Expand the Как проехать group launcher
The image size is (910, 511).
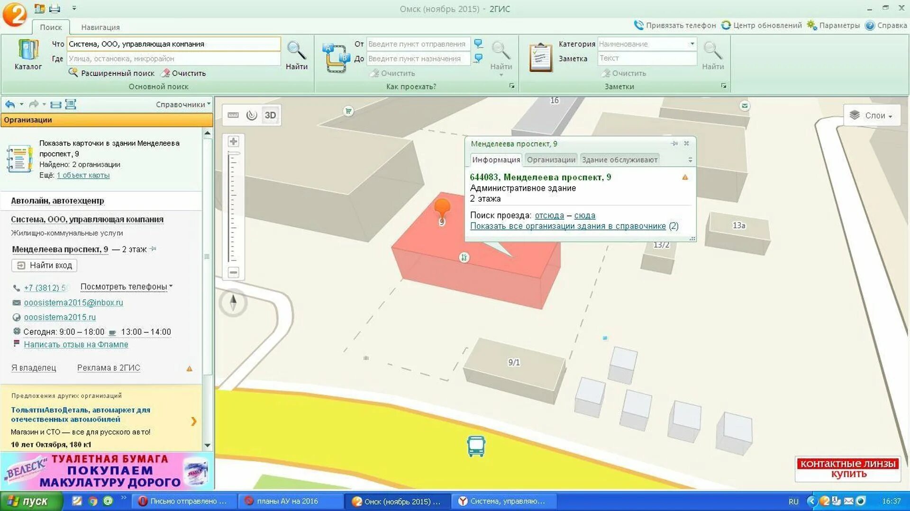tap(512, 86)
